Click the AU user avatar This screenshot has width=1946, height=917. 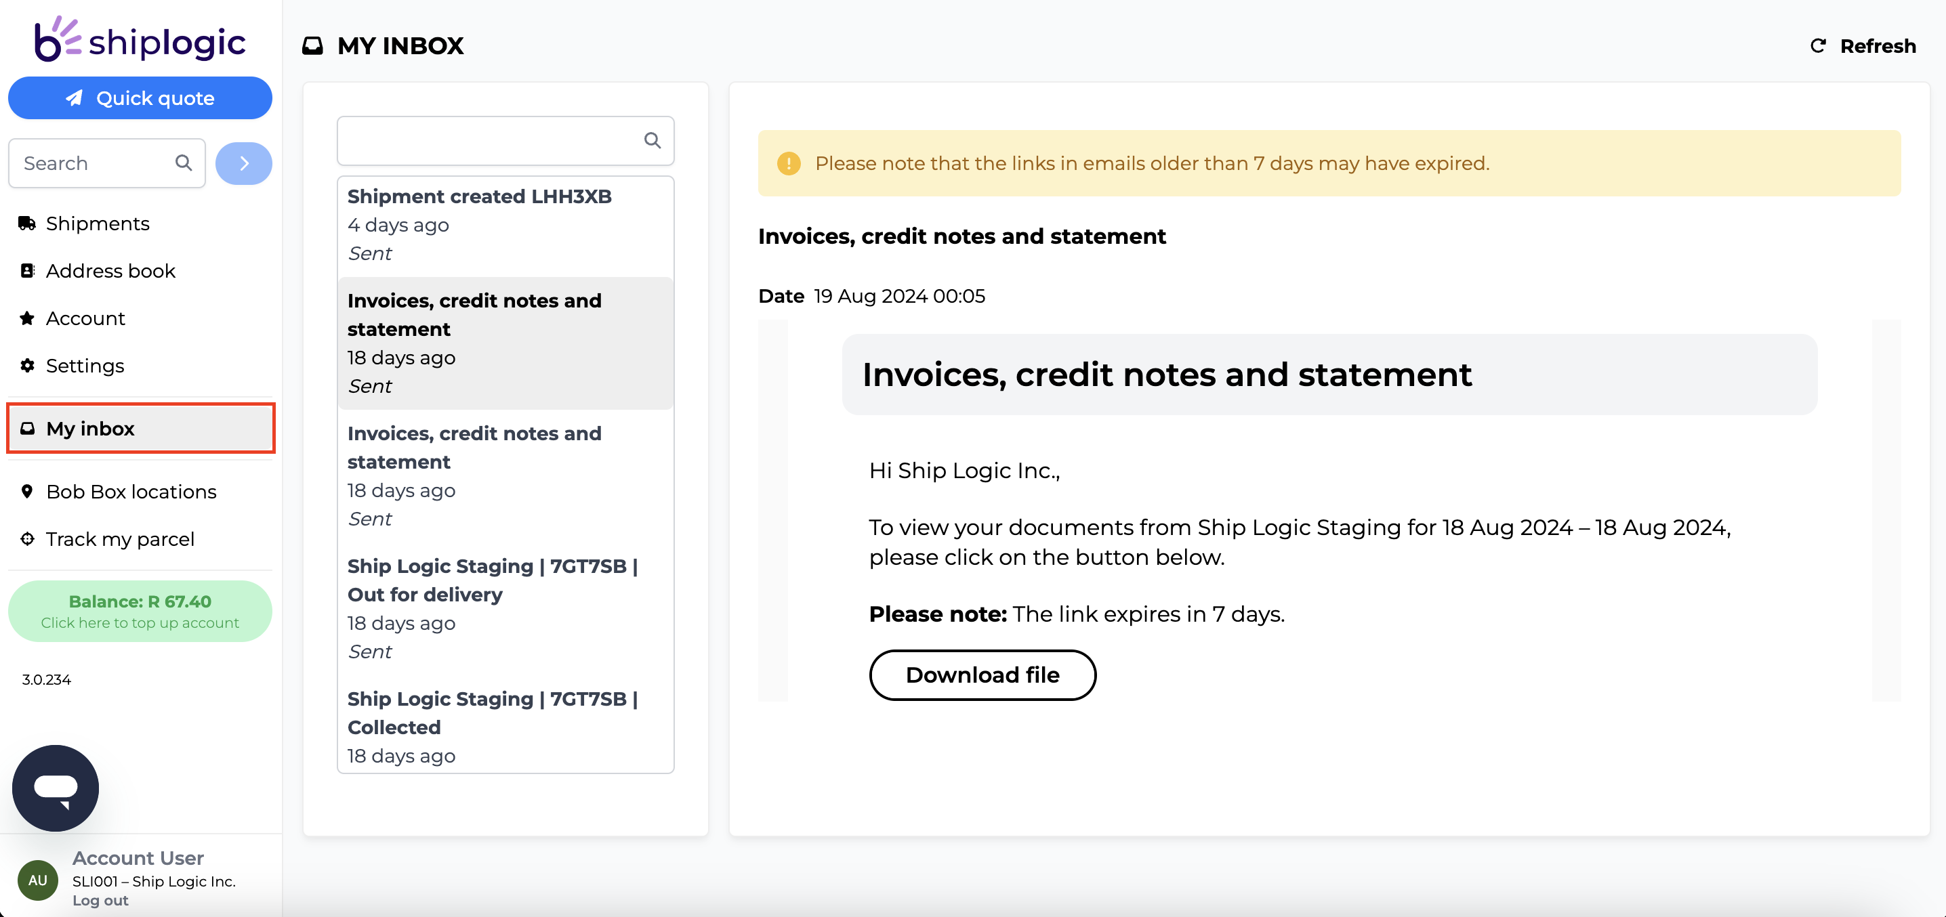(x=38, y=880)
